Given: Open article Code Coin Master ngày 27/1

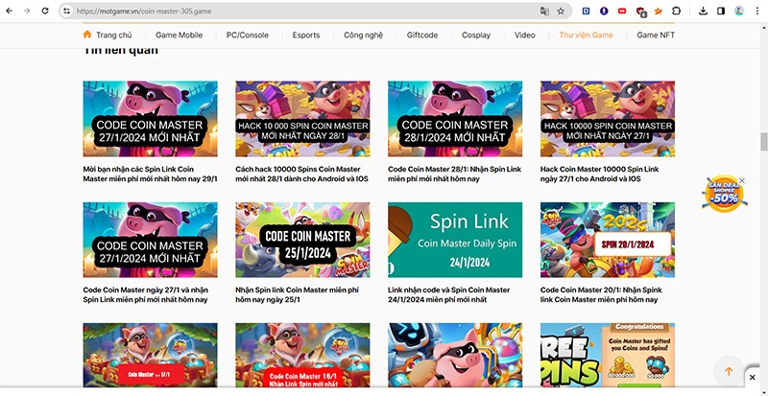Looking at the screenshot, I should tap(145, 294).
